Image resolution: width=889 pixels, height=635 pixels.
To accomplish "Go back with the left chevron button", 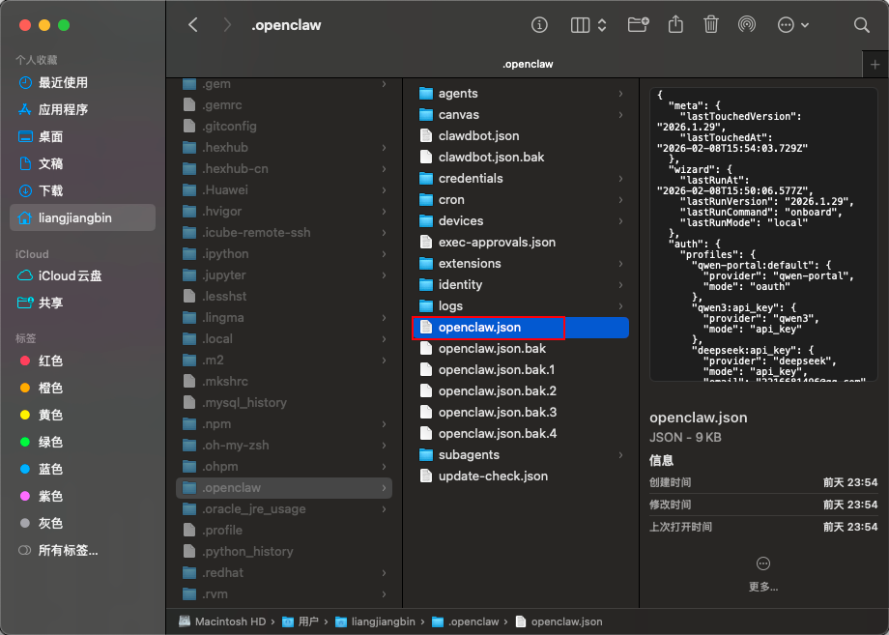I will (x=193, y=25).
